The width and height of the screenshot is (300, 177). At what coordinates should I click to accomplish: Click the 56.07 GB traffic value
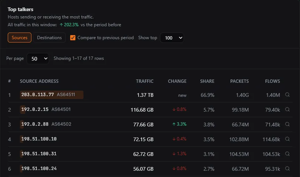pos(143,169)
